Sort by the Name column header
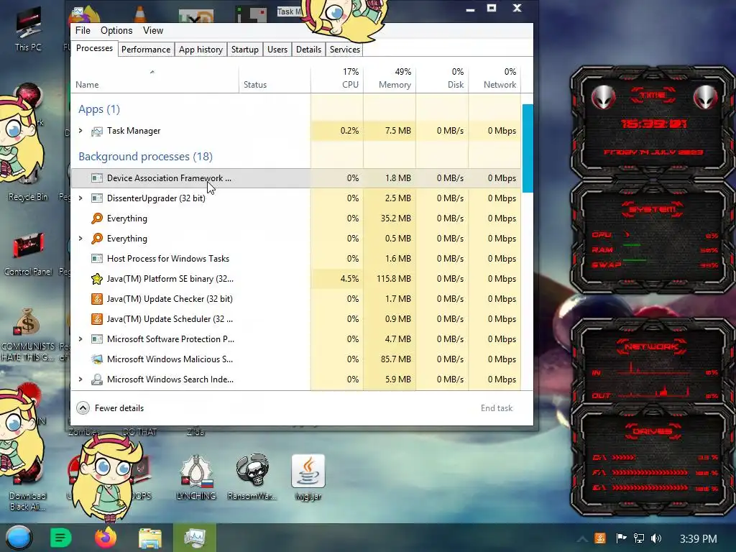736x552 pixels. [155, 78]
